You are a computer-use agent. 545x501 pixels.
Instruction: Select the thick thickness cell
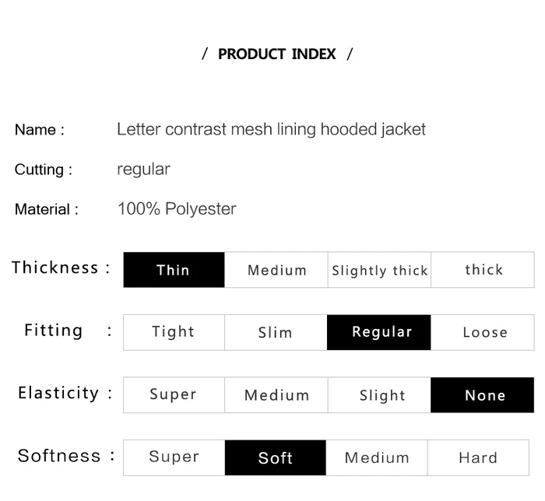[x=483, y=270]
